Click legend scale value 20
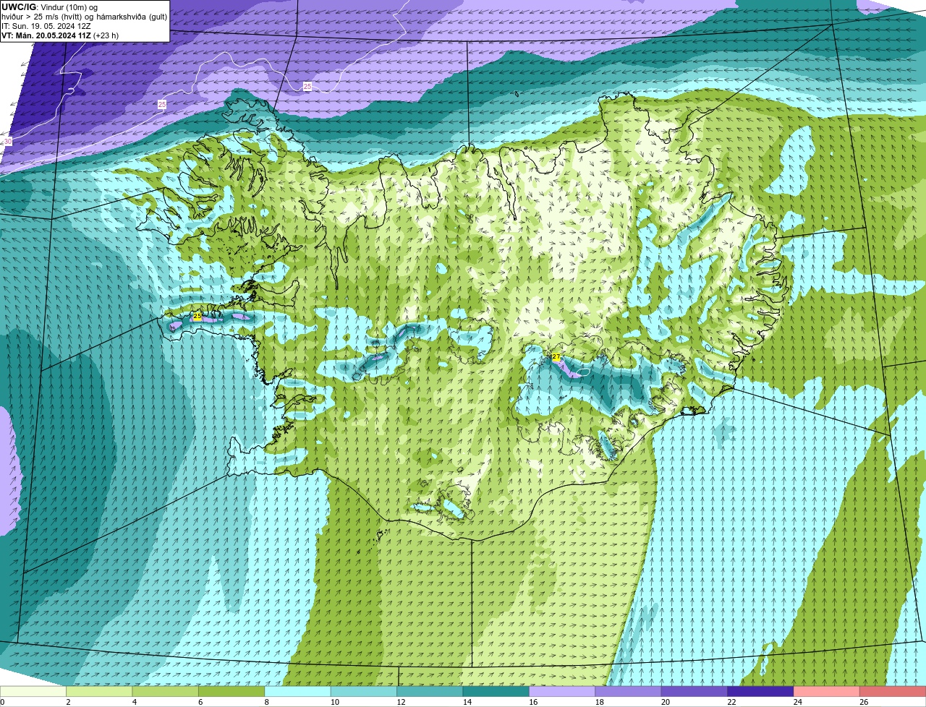 tap(666, 702)
